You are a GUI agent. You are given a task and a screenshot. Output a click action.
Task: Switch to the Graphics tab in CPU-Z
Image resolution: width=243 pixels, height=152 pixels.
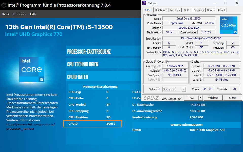click(x=199, y=10)
